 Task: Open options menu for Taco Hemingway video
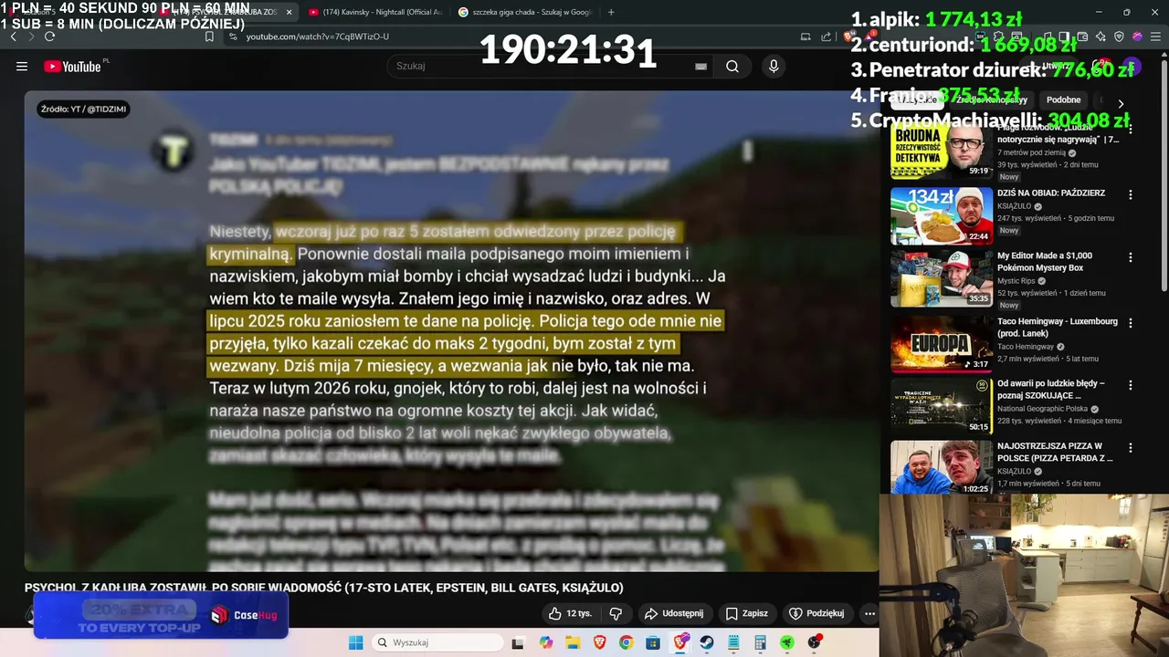(x=1130, y=322)
